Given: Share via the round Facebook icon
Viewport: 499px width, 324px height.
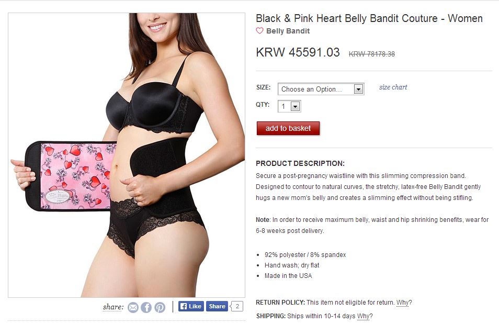Looking at the screenshot, I should (146, 307).
